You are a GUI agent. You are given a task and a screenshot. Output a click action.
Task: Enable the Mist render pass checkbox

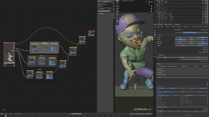(x=175, y=27)
